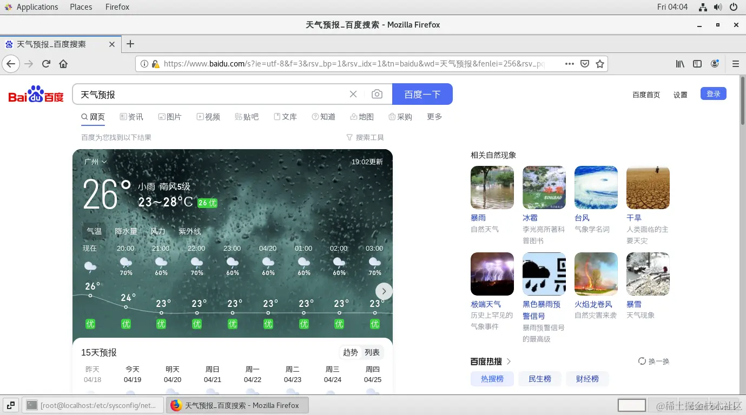The width and height of the screenshot is (746, 415).
Task: Switch to 采购 search tab
Action: coord(400,117)
